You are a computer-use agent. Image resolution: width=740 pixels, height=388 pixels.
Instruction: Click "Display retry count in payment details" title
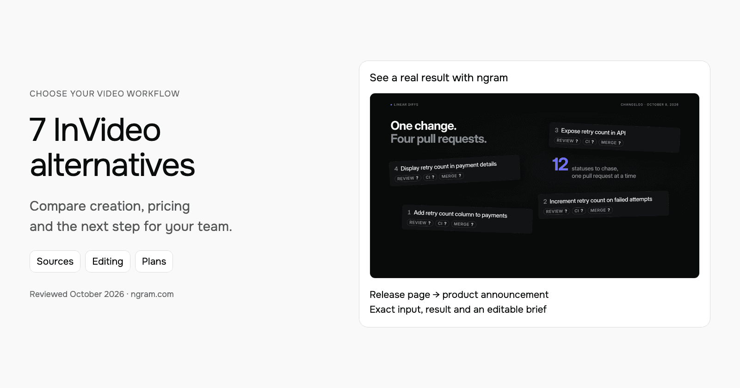(449, 166)
